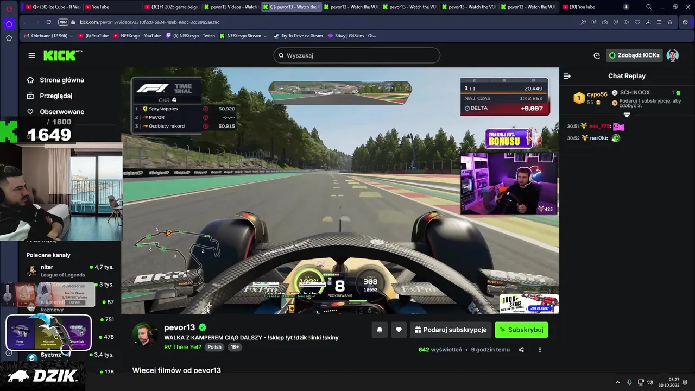Click Podaruj subskrypcje button

[451, 330]
